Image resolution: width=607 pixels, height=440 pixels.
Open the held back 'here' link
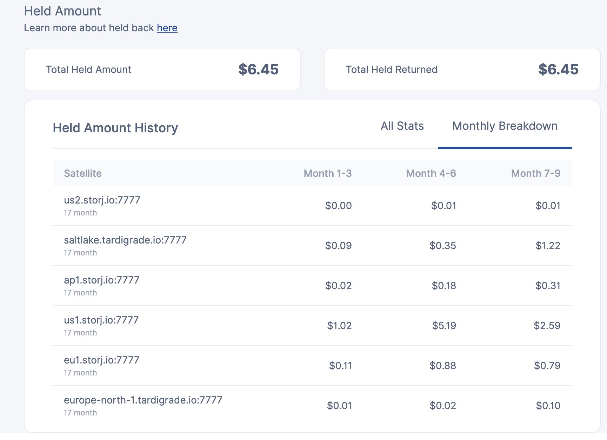[x=167, y=28]
